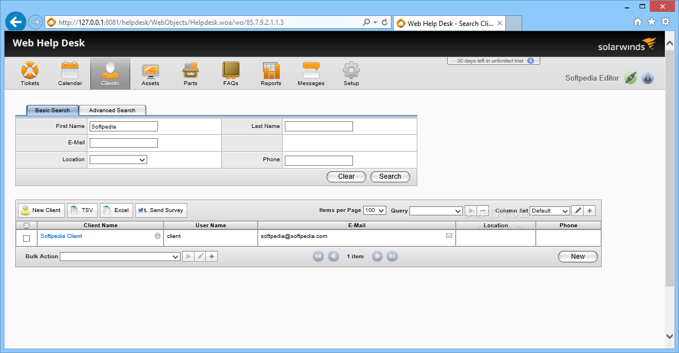The width and height of the screenshot is (679, 353).
Task: Click the New Client button
Action: click(x=42, y=210)
